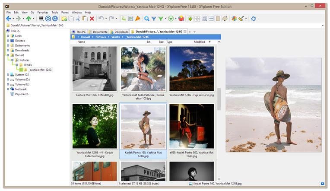The height and width of the screenshot is (191, 330).
Task: Toggle the Floating Preview panel icon
Action: 218,19
